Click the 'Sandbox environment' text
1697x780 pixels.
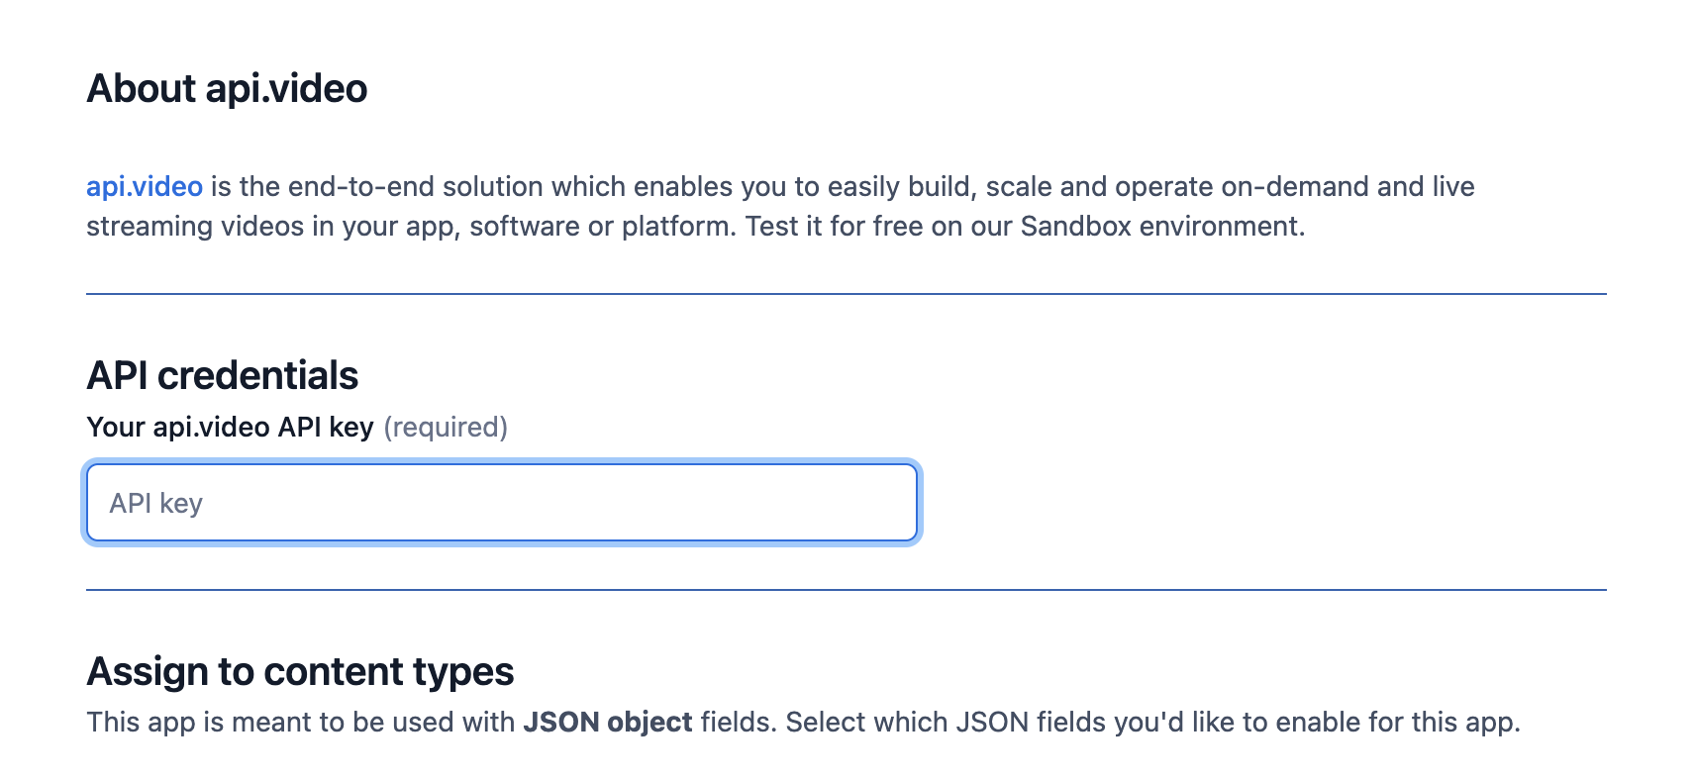pyautogui.click(x=1160, y=227)
